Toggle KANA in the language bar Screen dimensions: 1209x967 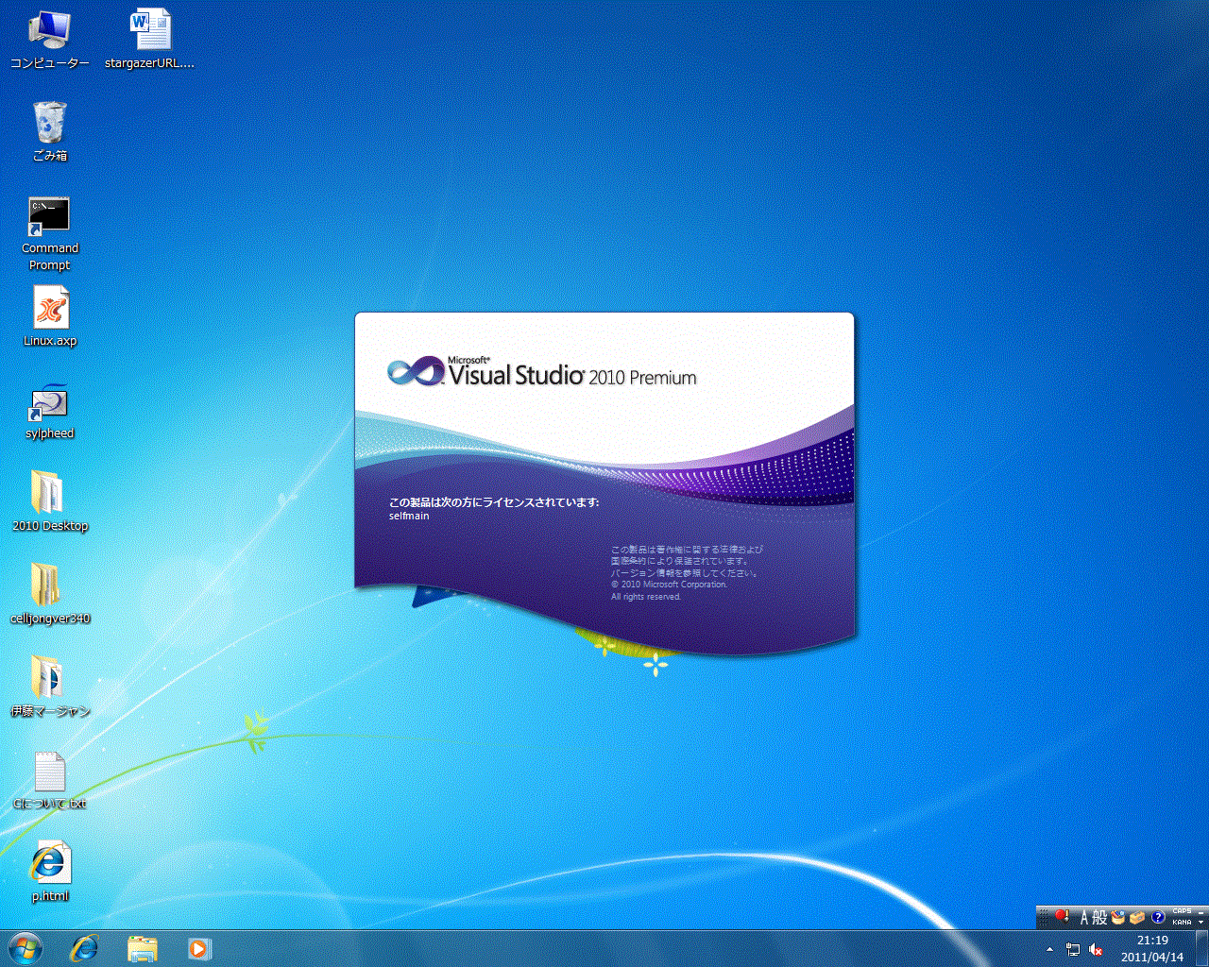tap(1182, 923)
